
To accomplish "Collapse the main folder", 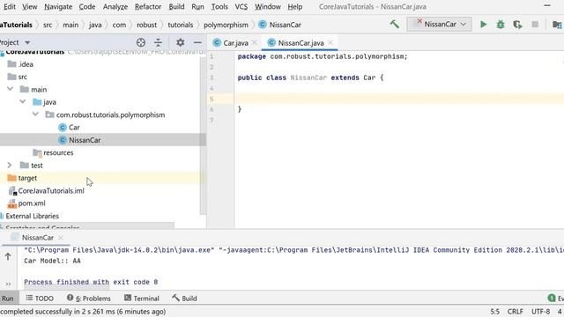I will [10, 89].
